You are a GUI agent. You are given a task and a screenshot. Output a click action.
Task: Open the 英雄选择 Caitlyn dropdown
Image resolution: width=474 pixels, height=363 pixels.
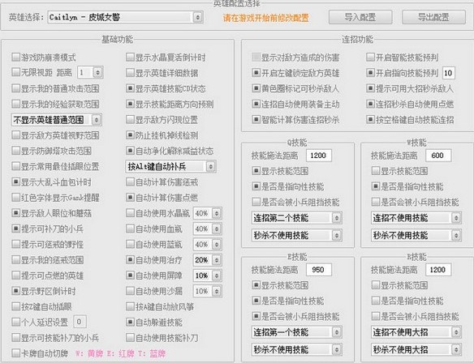tap(126, 17)
